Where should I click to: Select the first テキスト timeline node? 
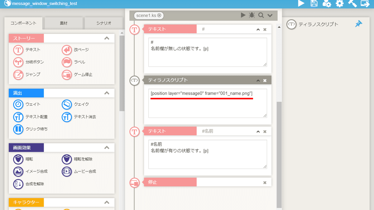click(134, 30)
